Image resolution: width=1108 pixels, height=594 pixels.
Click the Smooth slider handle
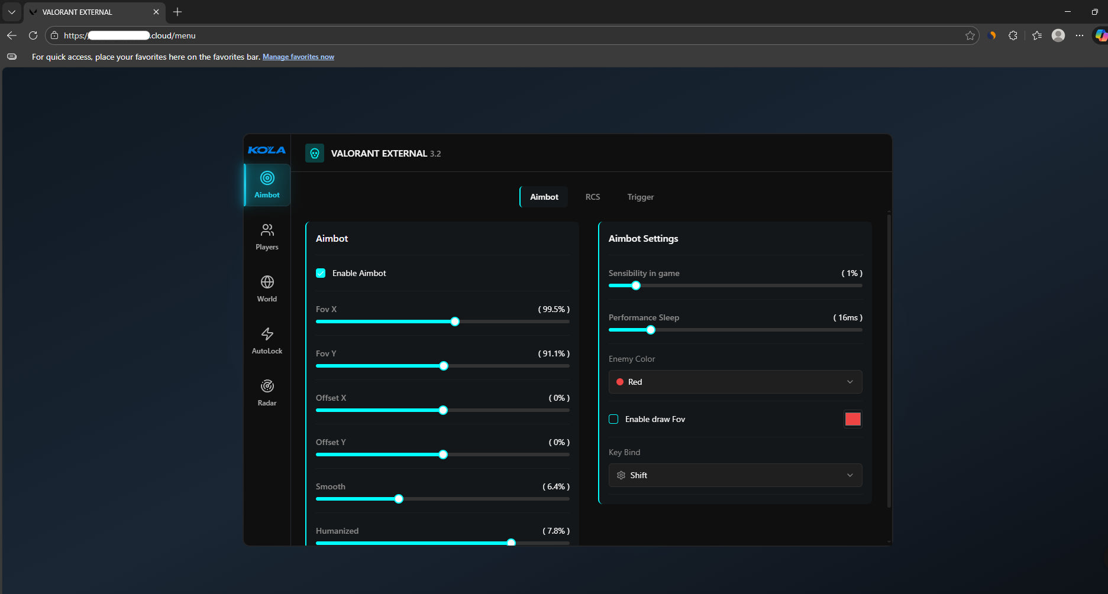[x=399, y=499]
